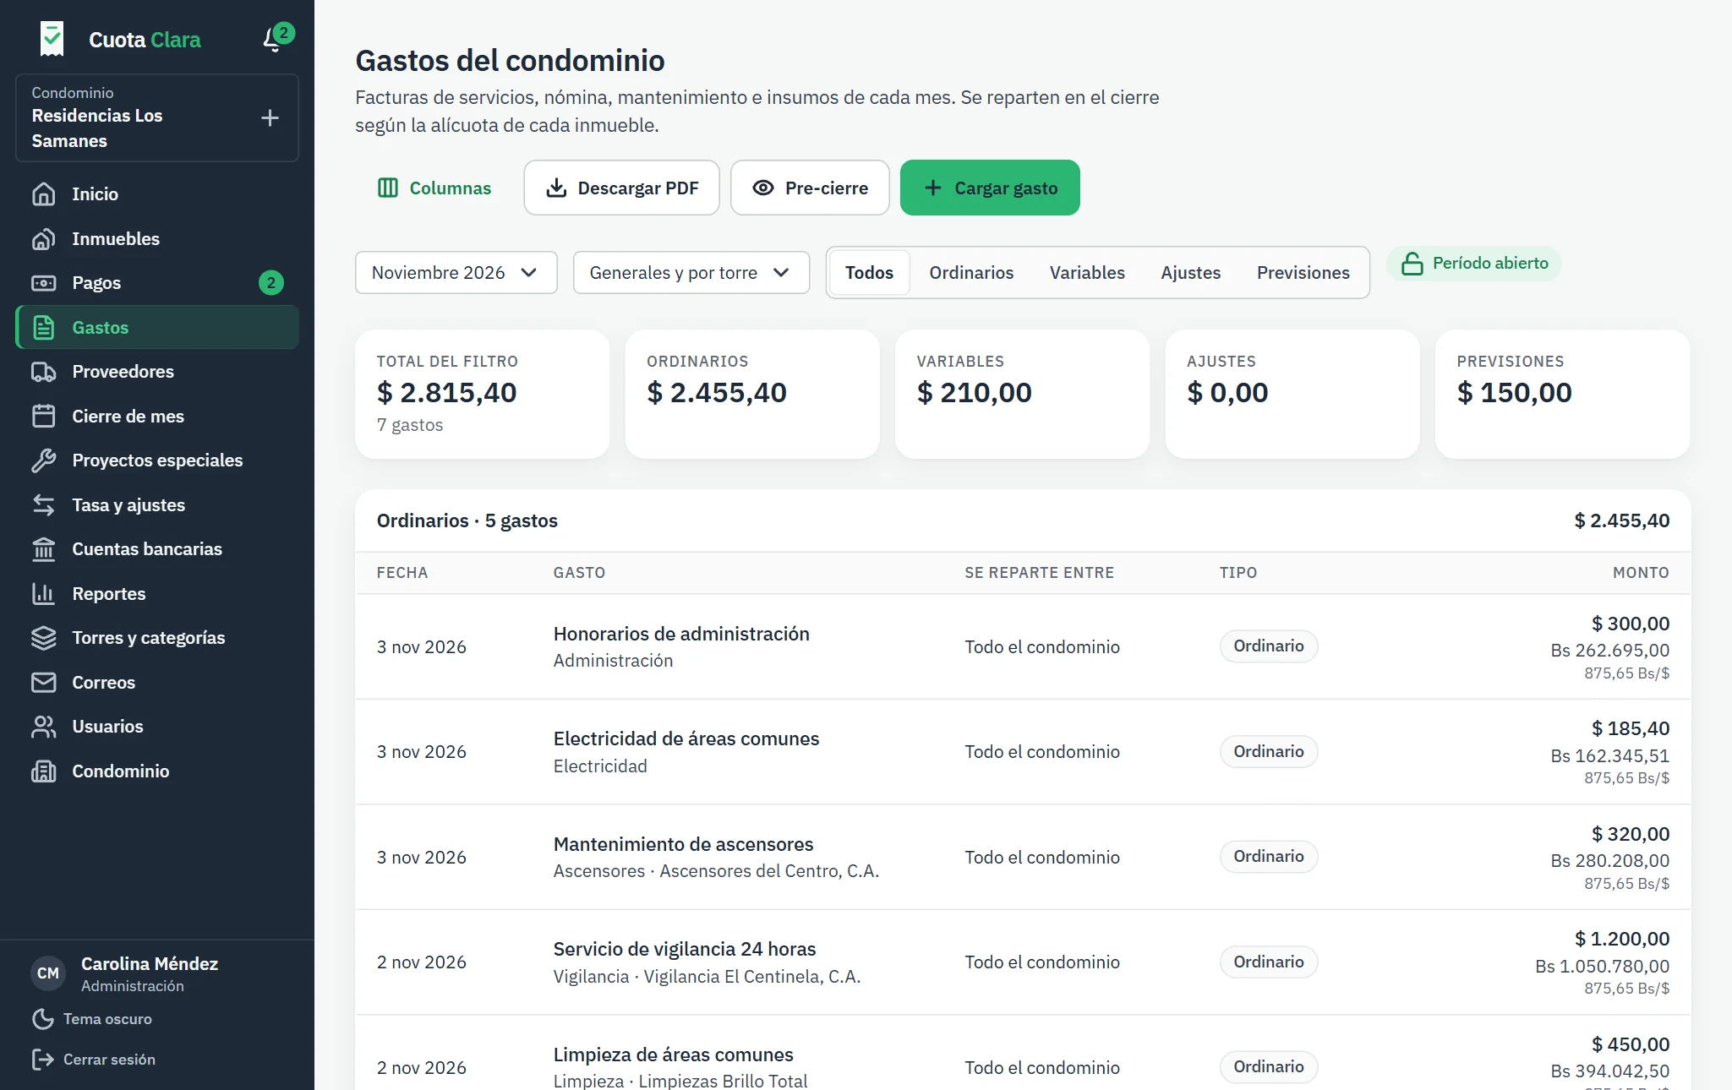Open the Residencias Los Samanes condominium selector
The width and height of the screenshot is (1732, 1090).
(157, 118)
